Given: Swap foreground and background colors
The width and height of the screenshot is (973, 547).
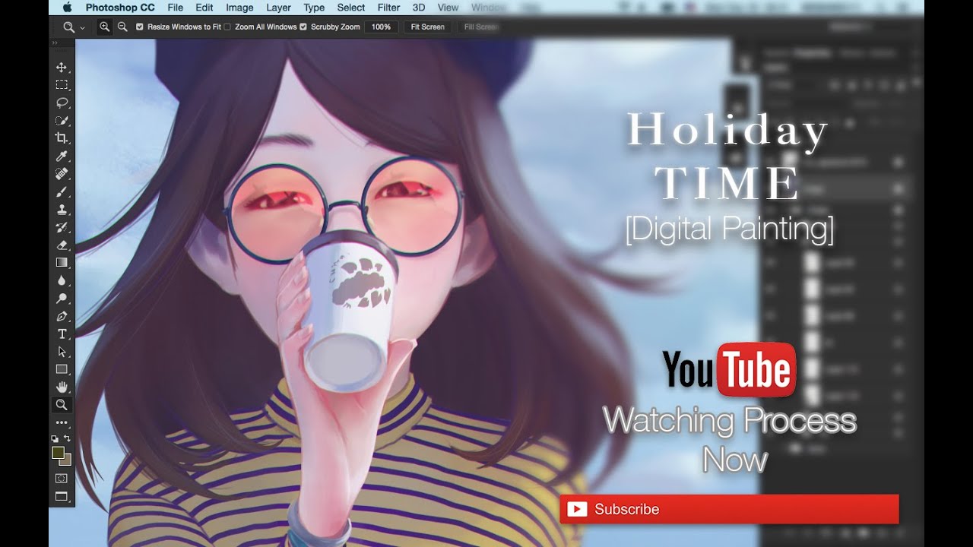Looking at the screenshot, I should (68, 438).
